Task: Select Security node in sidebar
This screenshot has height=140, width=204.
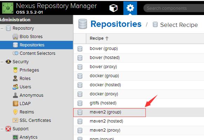Action: click(x=21, y=62)
